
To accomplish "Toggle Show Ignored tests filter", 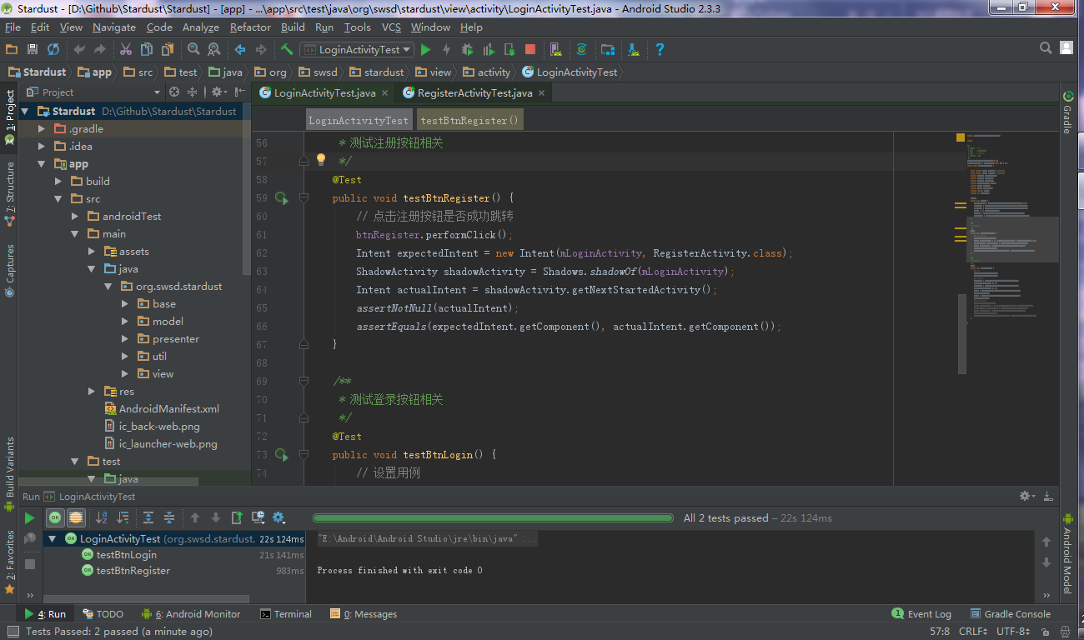I will click(x=76, y=517).
